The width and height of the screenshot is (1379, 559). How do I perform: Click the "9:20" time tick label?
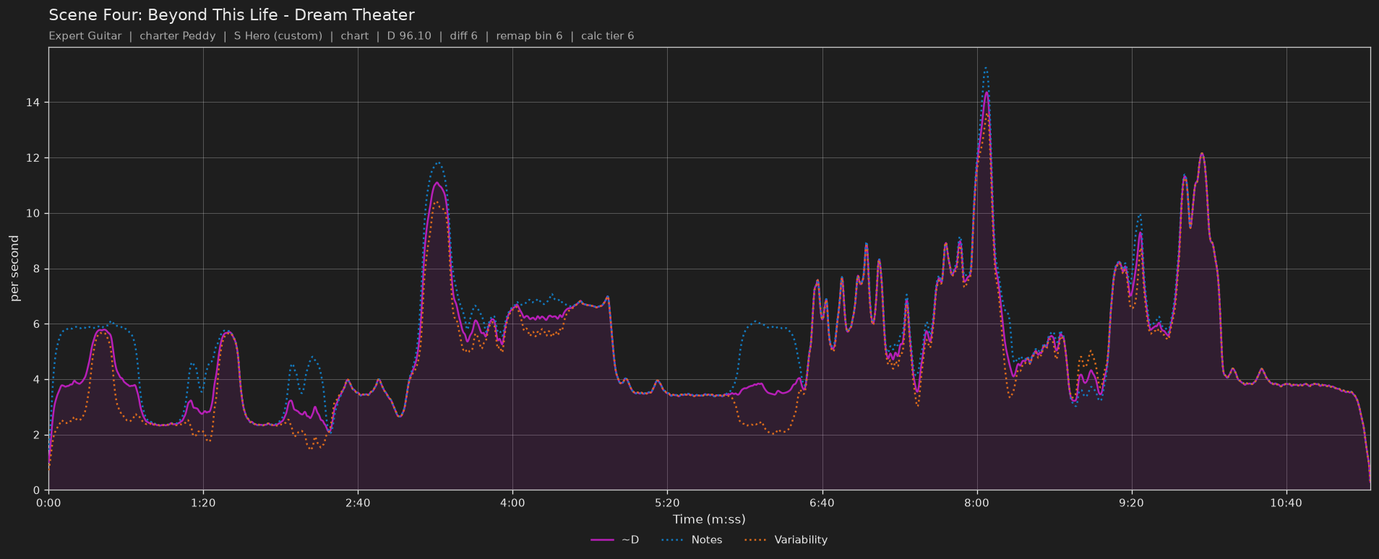(x=1131, y=503)
